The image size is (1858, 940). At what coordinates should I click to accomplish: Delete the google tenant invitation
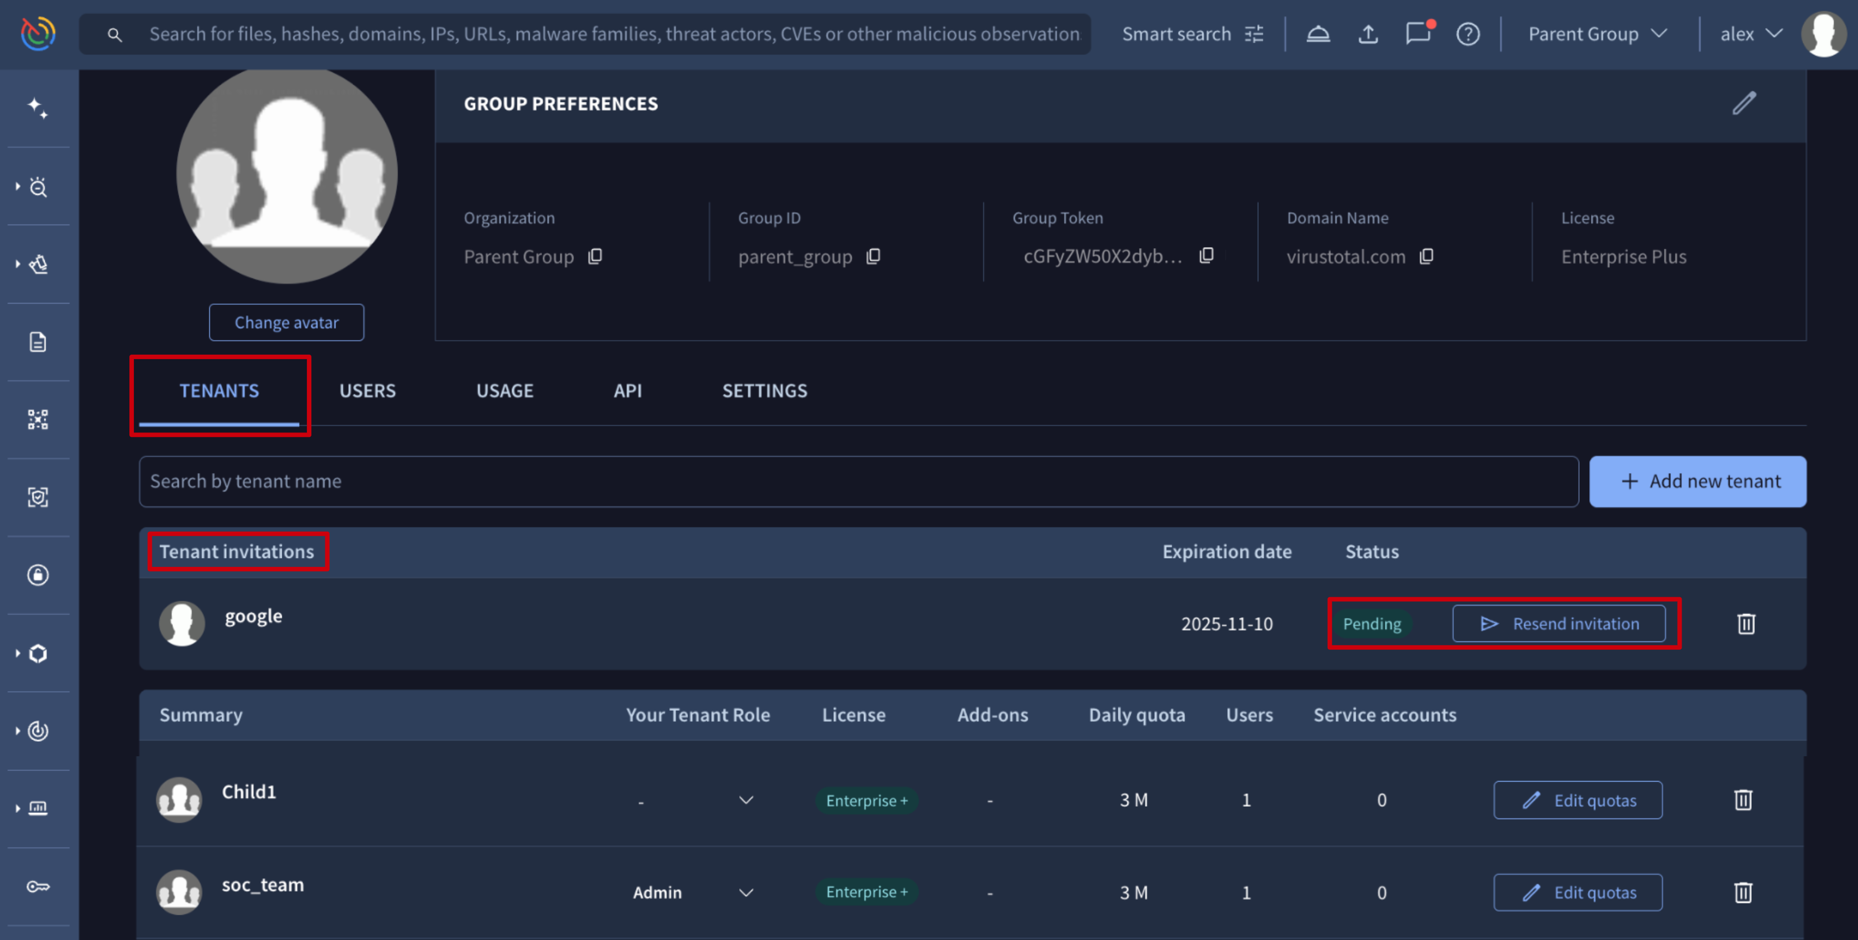coord(1745,623)
